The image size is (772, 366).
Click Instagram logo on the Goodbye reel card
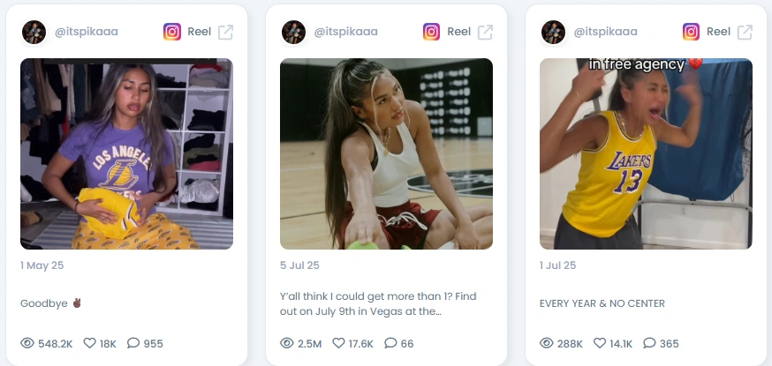coord(172,32)
